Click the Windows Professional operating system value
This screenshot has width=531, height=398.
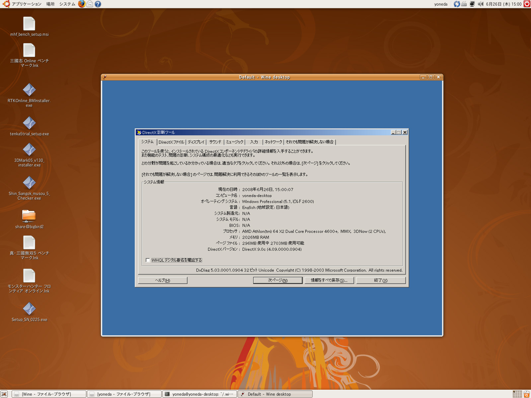278,202
